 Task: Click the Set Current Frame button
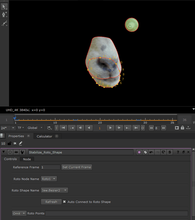point(77,167)
